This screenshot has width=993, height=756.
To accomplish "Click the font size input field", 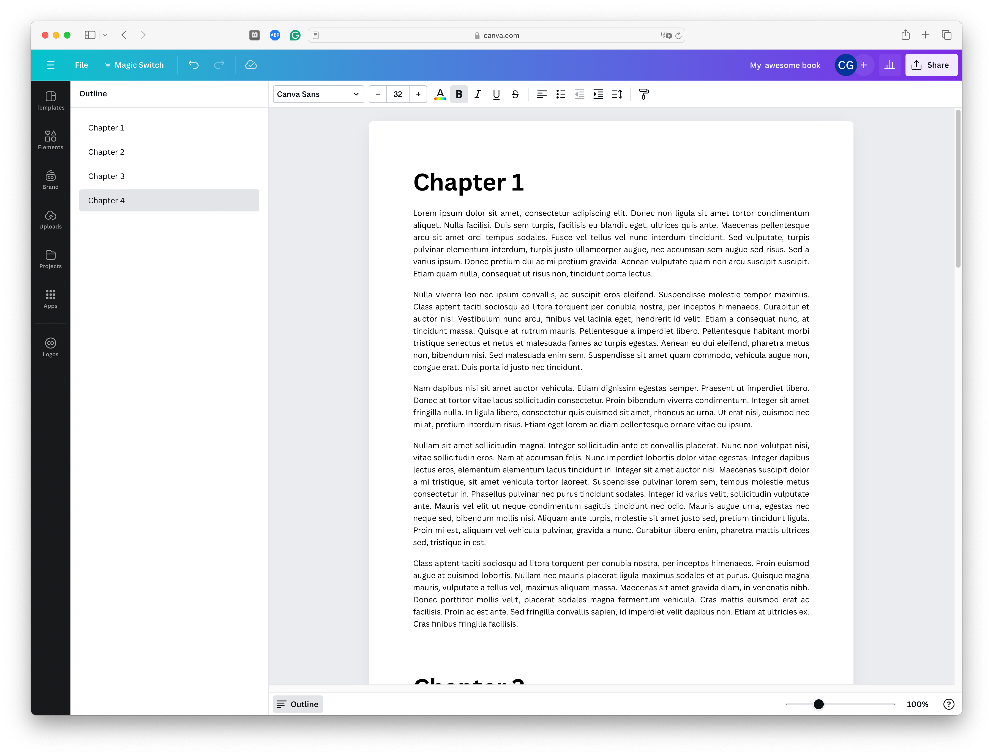I will pyautogui.click(x=398, y=94).
